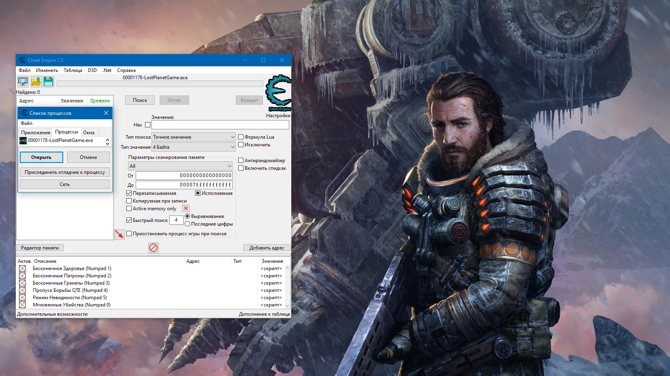
Task: Click the red cancel scan circle icon
Action: tap(153, 248)
